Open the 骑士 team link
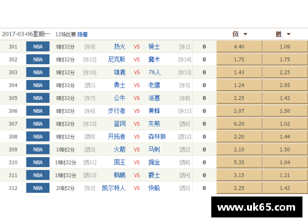 154,47
